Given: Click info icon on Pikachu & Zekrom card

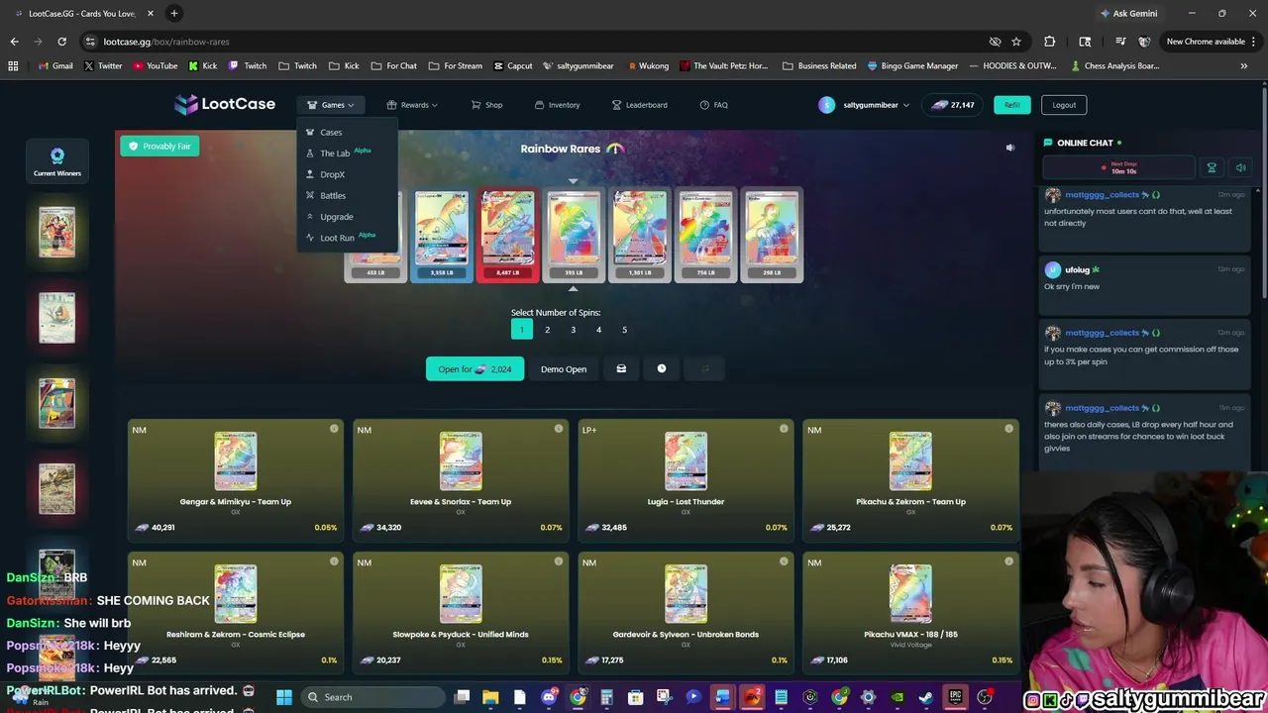Looking at the screenshot, I should (x=1008, y=429).
